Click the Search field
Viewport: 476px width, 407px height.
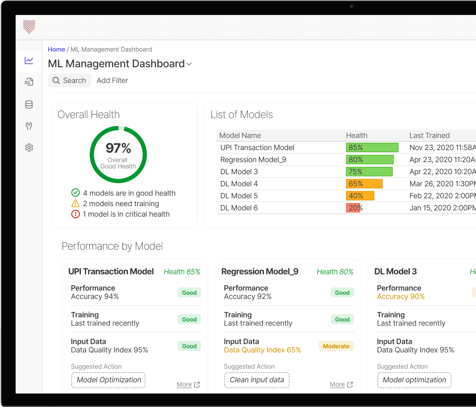pos(70,80)
